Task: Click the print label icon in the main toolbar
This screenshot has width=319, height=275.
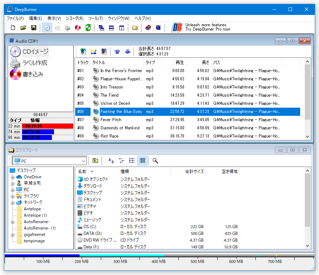Action: click(x=67, y=28)
